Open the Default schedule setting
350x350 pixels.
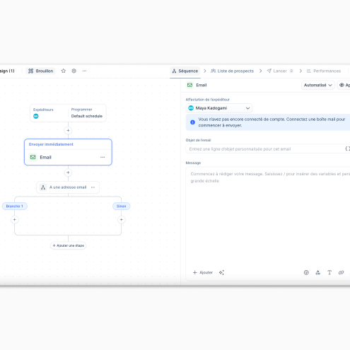click(x=87, y=116)
